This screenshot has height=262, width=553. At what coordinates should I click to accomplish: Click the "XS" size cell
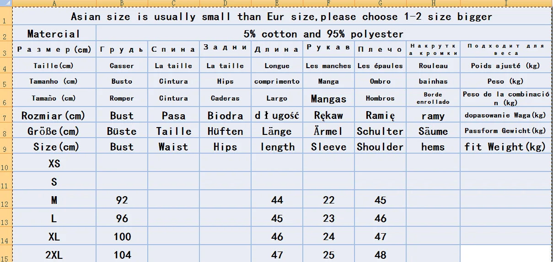coord(54,163)
